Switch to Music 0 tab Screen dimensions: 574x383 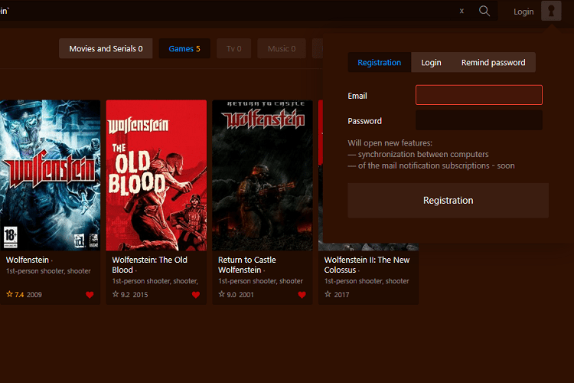[282, 48]
